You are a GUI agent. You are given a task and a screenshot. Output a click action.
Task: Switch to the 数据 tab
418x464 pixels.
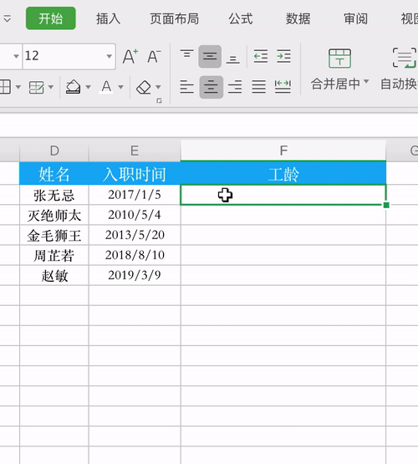[x=298, y=19]
